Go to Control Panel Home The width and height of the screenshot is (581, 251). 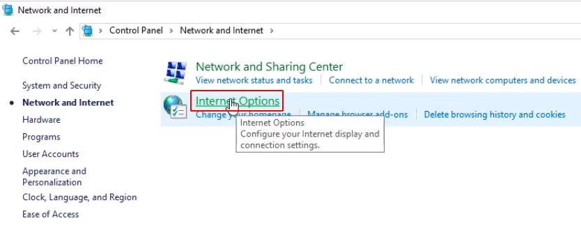point(63,61)
